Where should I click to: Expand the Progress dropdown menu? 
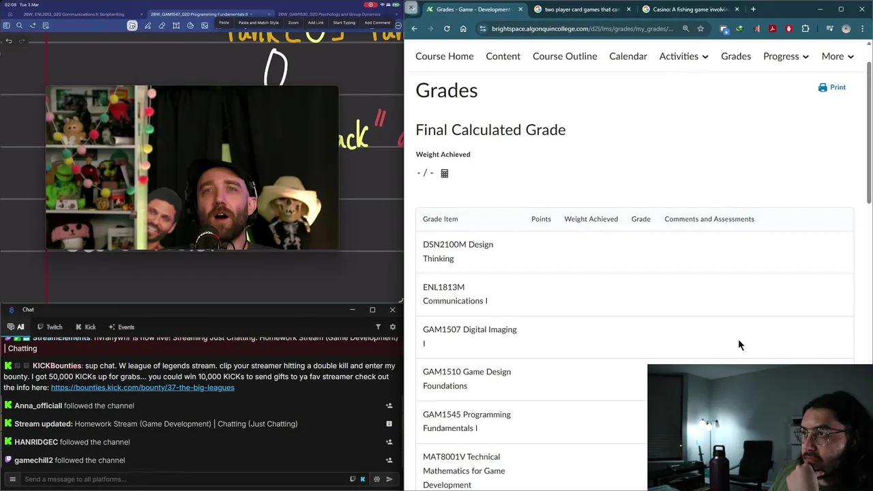[x=786, y=56]
